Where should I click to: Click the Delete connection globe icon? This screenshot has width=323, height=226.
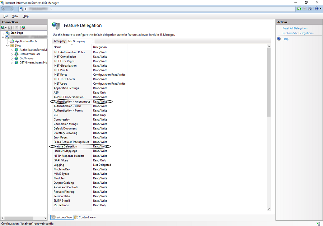tap(23, 28)
